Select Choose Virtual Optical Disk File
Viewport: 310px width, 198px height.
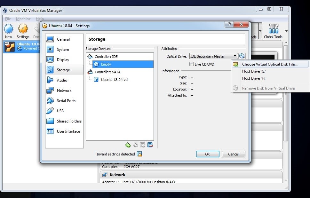[x=269, y=64]
